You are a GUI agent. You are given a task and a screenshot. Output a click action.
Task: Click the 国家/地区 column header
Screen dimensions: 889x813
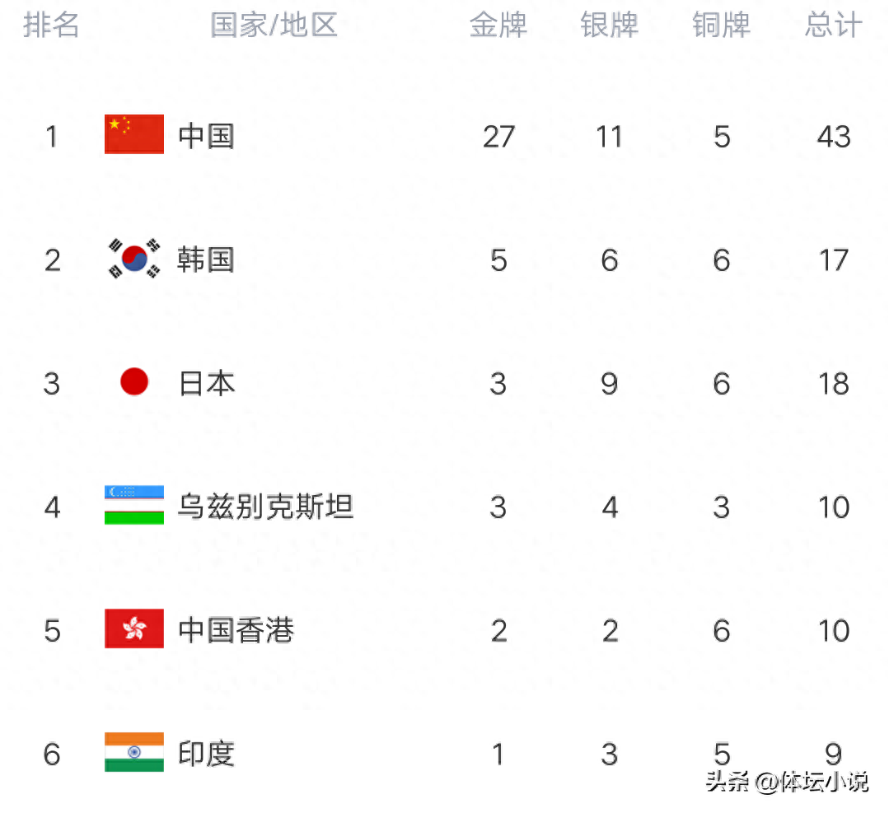(274, 26)
